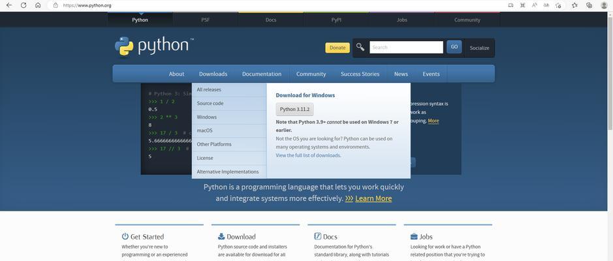Viewport: 613px width, 261px height.
Task: Open the browser home page icon
Action: click(x=37, y=5)
